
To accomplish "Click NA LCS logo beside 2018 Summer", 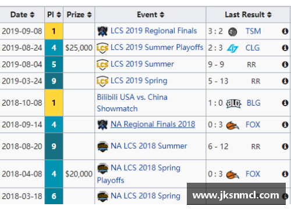I will (x=102, y=146).
